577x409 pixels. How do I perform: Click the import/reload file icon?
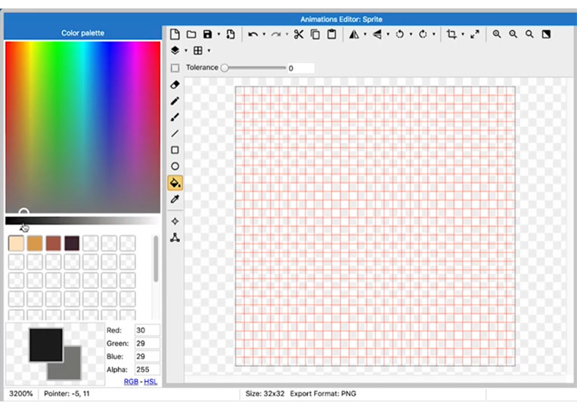[x=231, y=35]
